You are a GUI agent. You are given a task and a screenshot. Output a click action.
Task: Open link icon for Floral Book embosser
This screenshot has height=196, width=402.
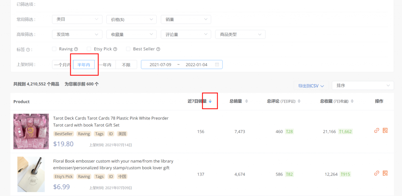pos(376,173)
